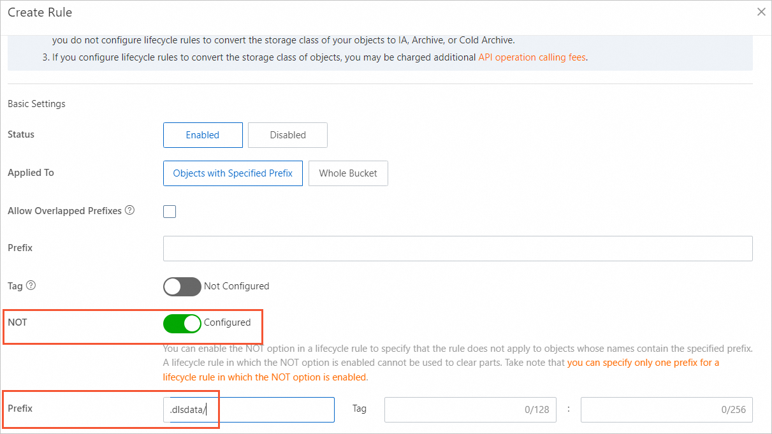
Task: Turn on the Tag toggle switch
Action: pyautogui.click(x=182, y=287)
